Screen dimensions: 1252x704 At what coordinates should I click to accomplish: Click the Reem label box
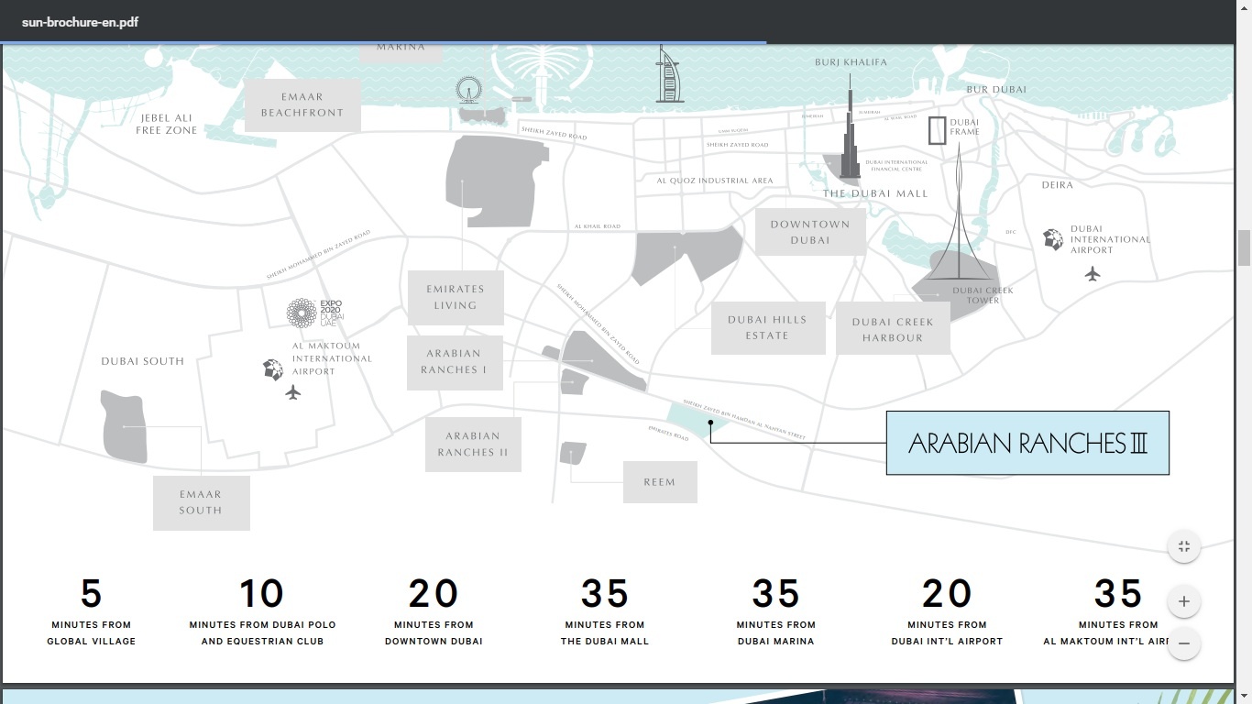click(660, 482)
